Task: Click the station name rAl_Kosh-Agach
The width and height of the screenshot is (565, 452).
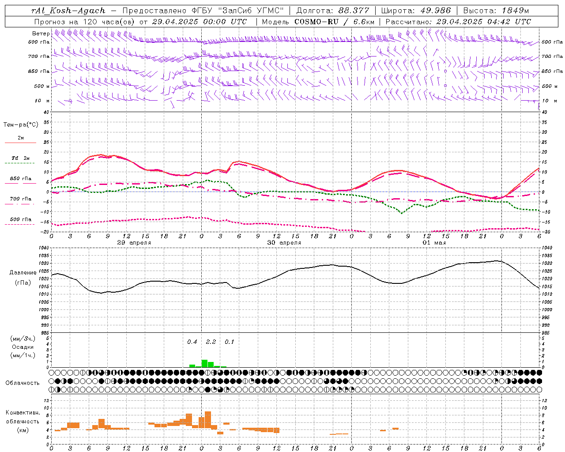Action: [x=68, y=11]
